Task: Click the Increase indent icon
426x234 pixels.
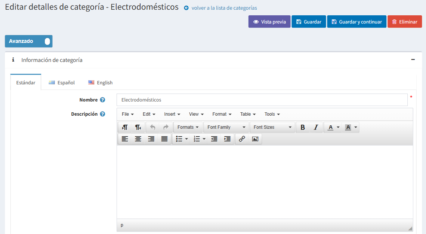Action: (227, 139)
